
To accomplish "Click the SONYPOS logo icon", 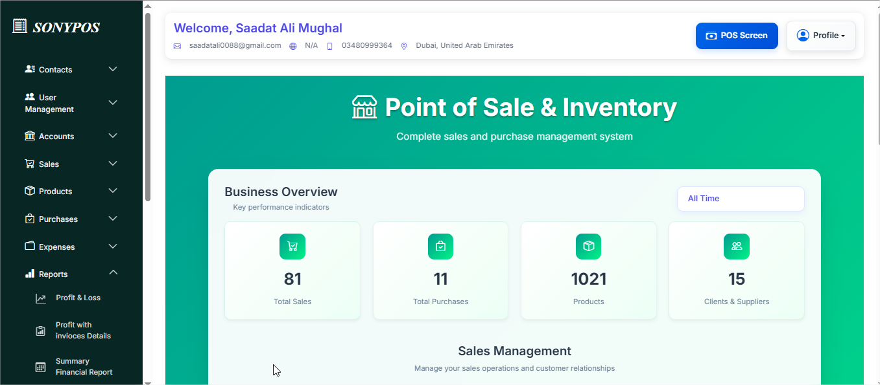I will pos(20,27).
